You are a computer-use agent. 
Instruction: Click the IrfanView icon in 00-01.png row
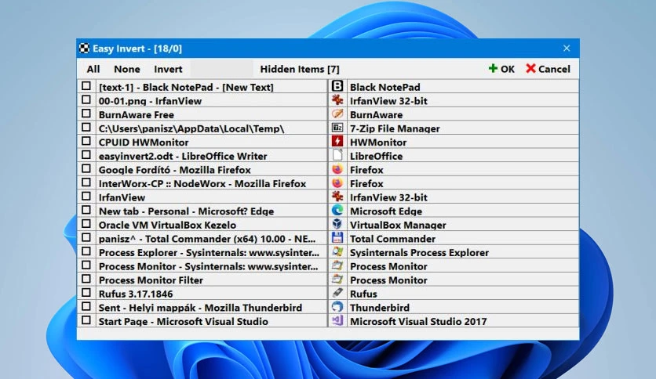(337, 99)
